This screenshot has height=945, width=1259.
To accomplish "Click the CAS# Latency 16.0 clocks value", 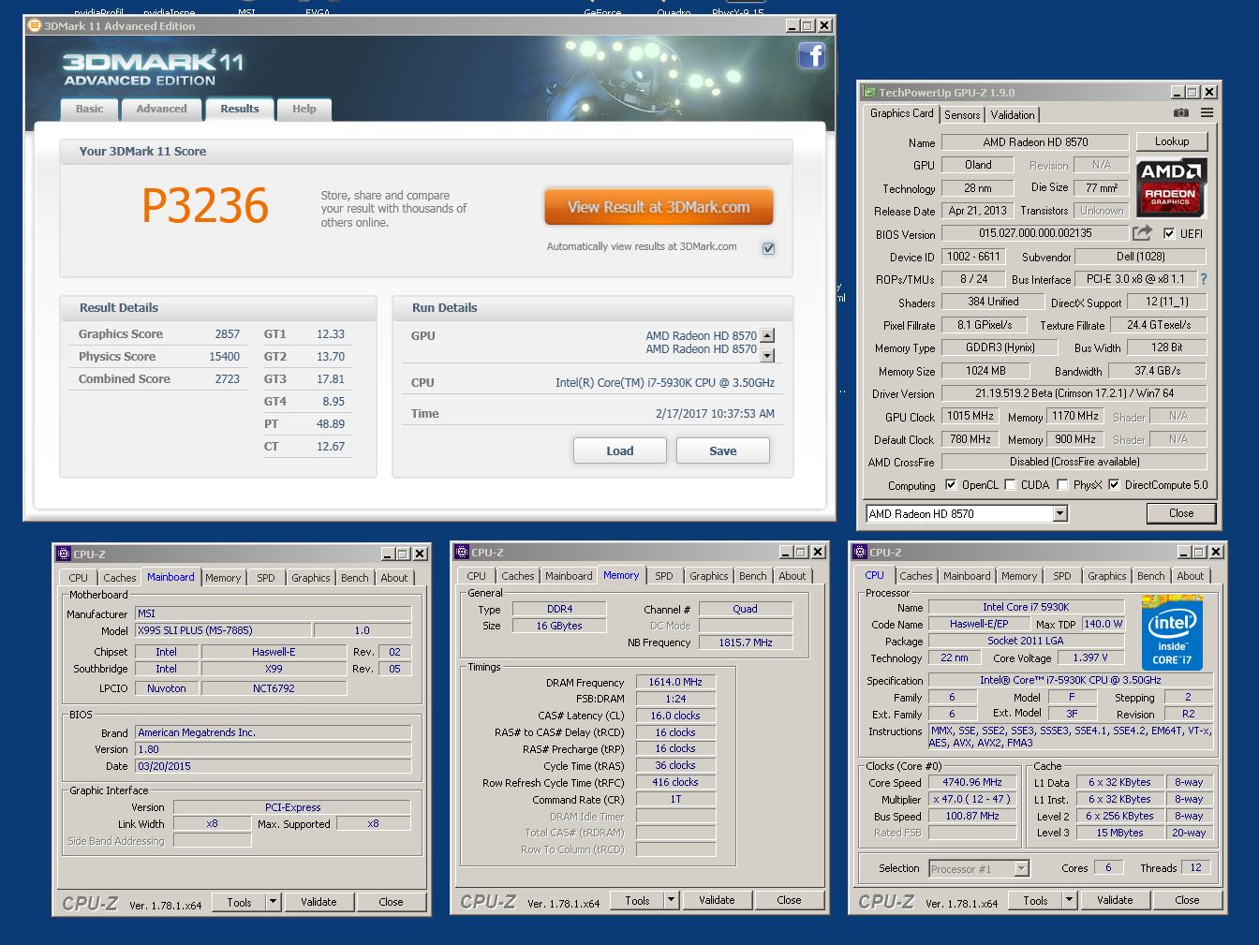I will pos(675,716).
